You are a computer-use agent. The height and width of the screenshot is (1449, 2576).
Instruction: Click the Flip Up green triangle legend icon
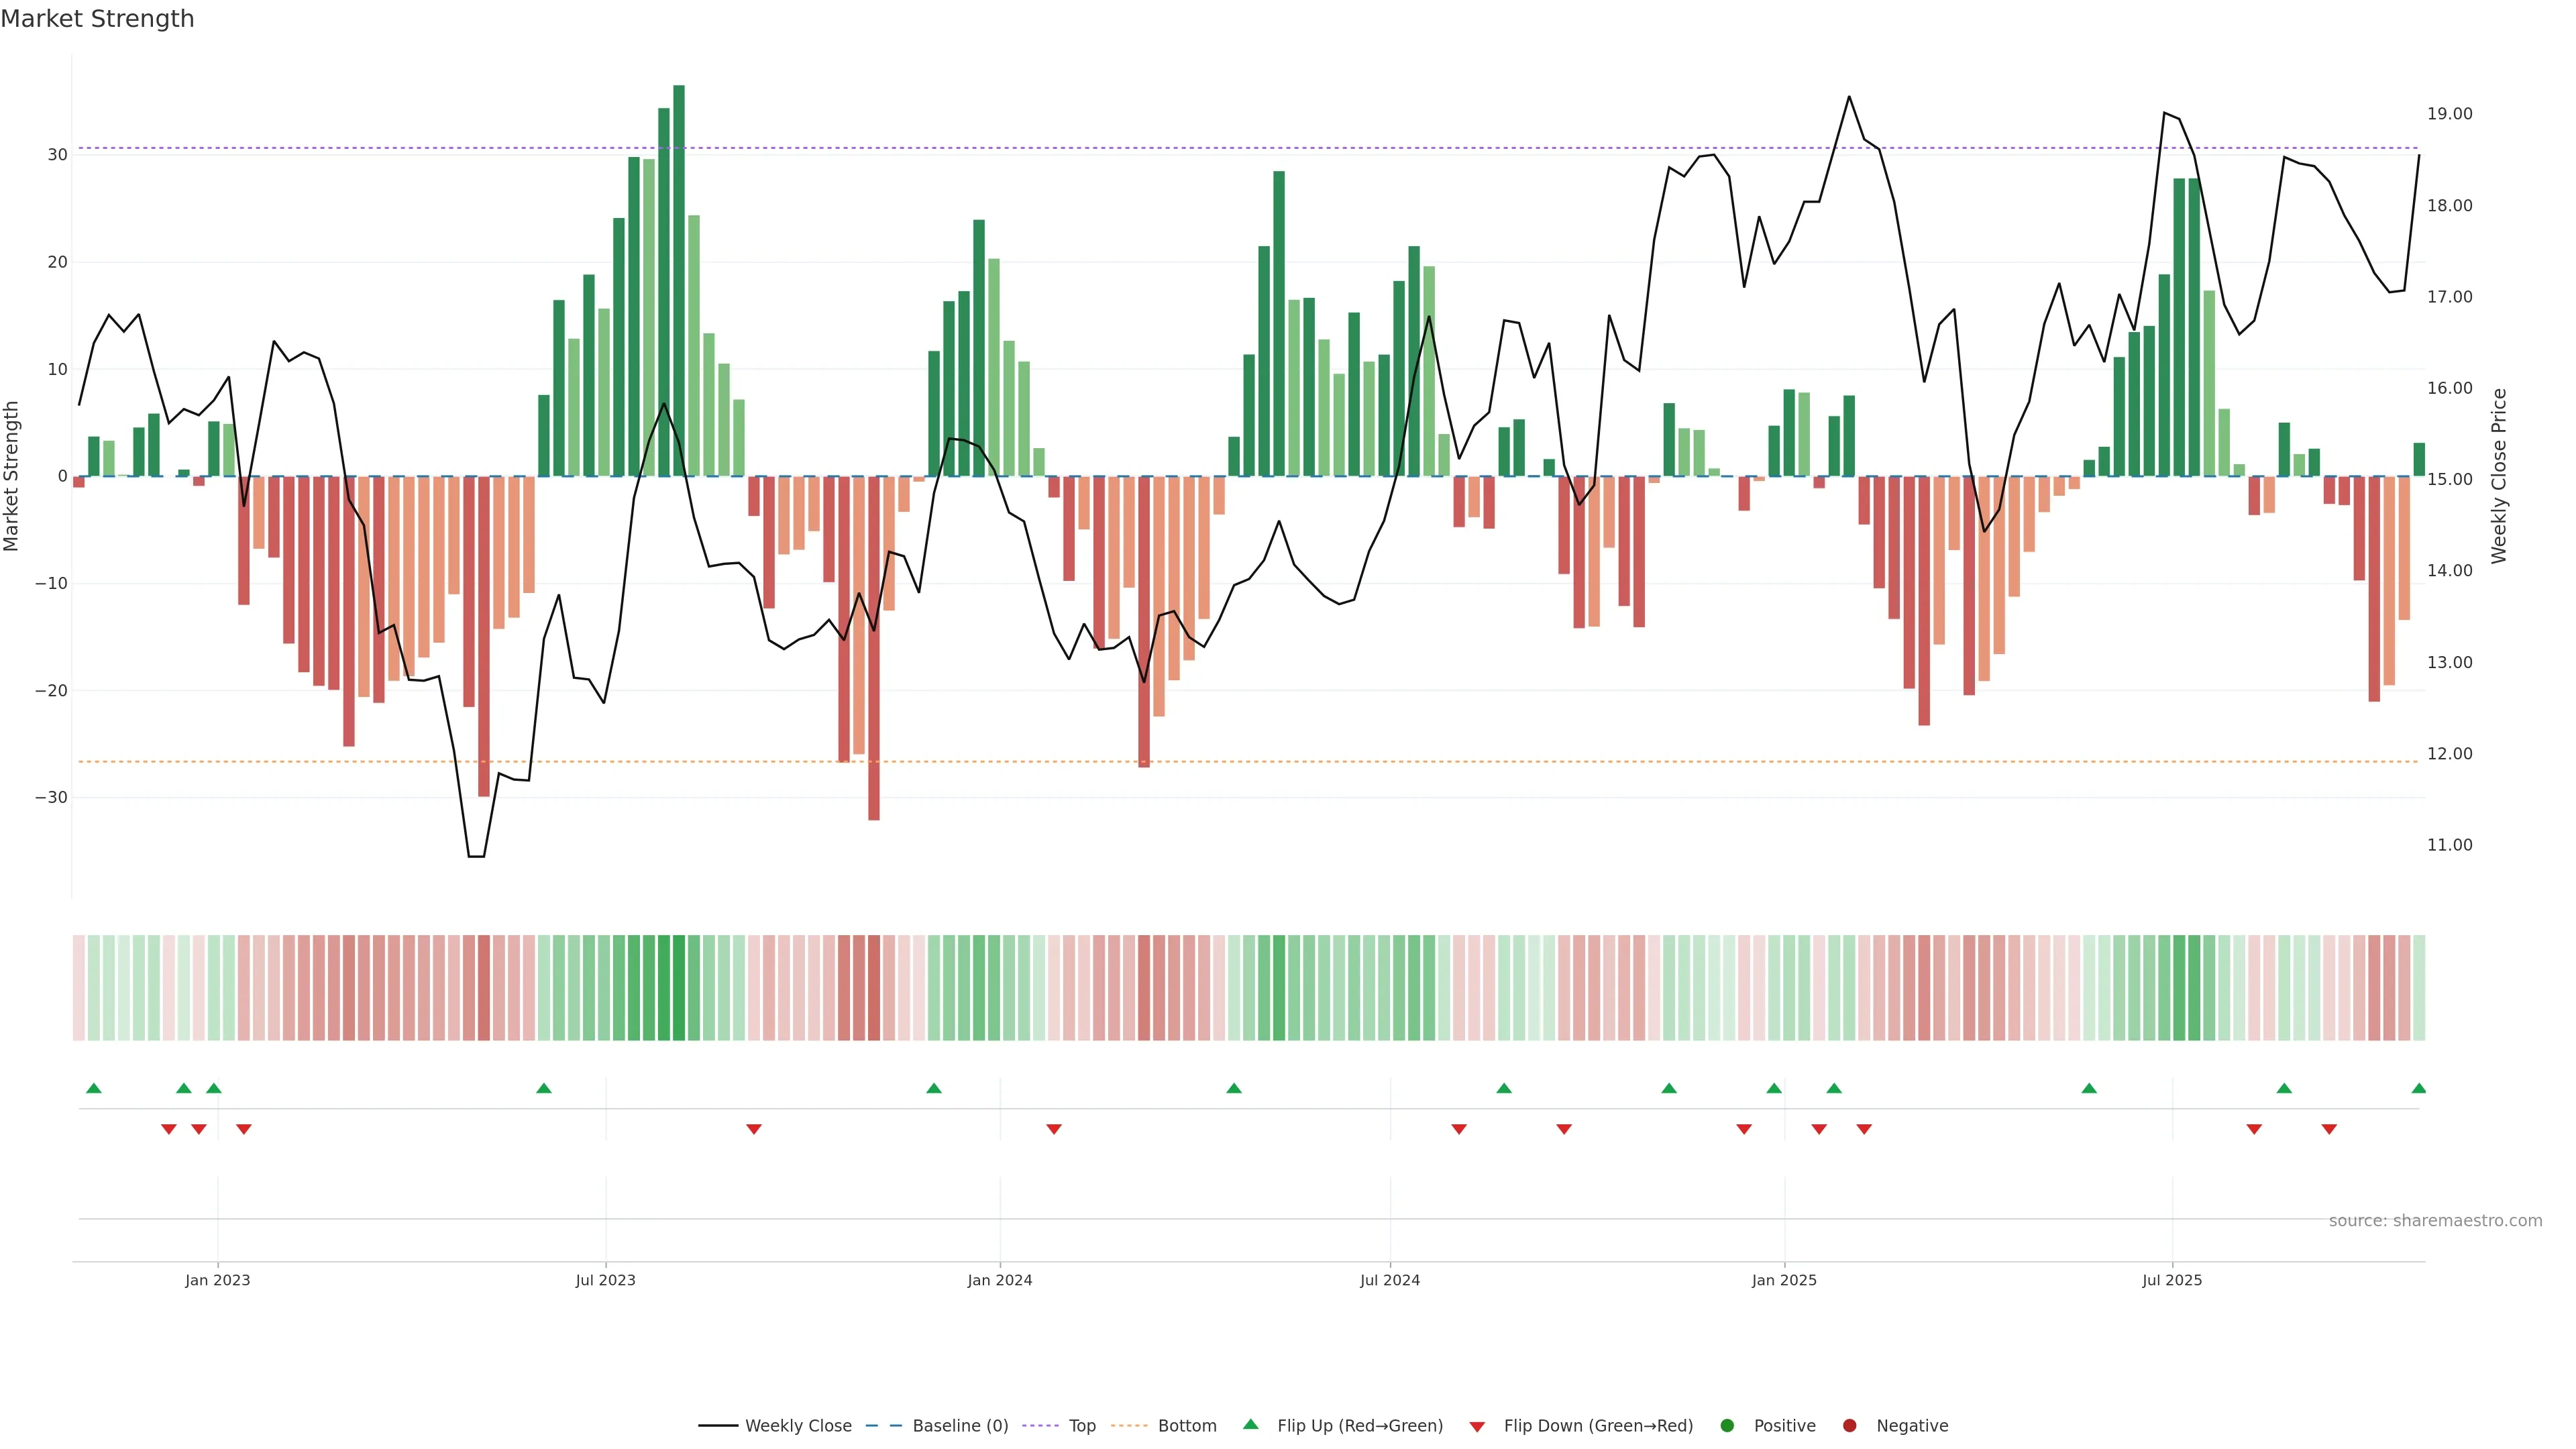(x=1250, y=1424)
